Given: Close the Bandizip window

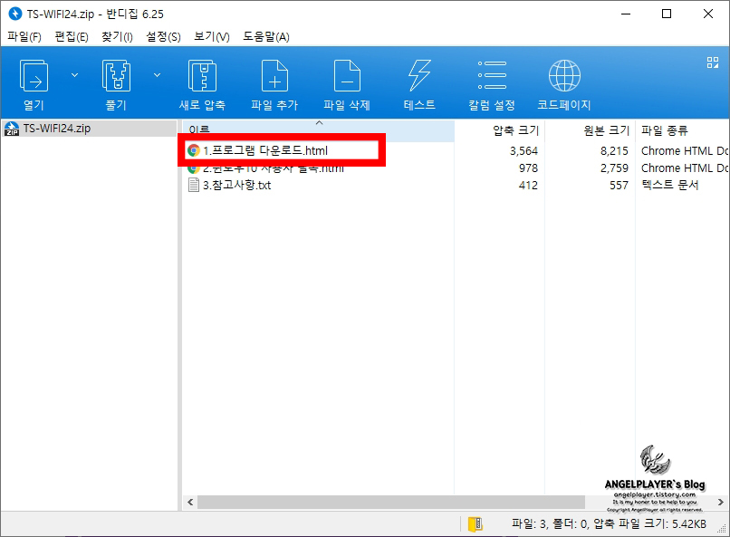Looking at the screenshot, I should coord(707,14).
